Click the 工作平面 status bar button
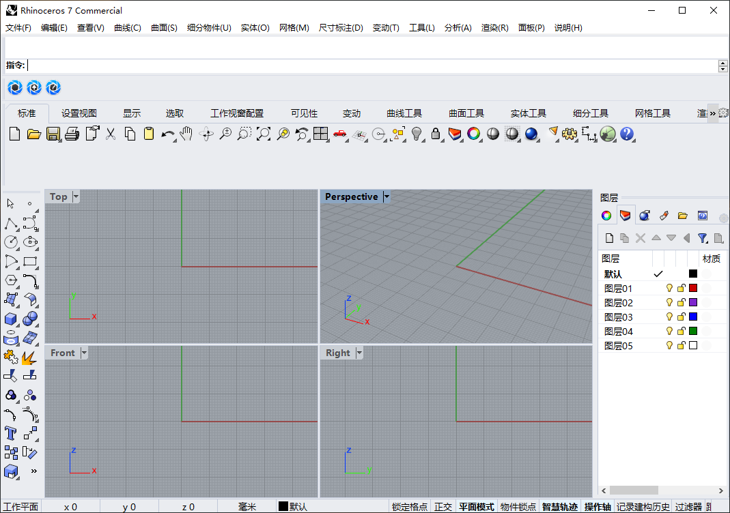Image resolution: width=730 pixels, height=513 pixels. (x=20, y=506)
